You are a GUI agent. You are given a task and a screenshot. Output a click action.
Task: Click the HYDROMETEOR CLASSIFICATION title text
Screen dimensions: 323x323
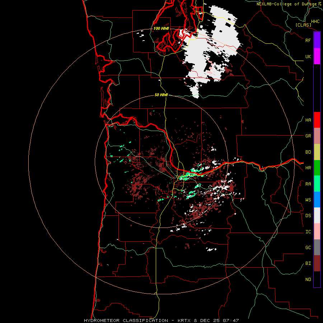point(126,320)
